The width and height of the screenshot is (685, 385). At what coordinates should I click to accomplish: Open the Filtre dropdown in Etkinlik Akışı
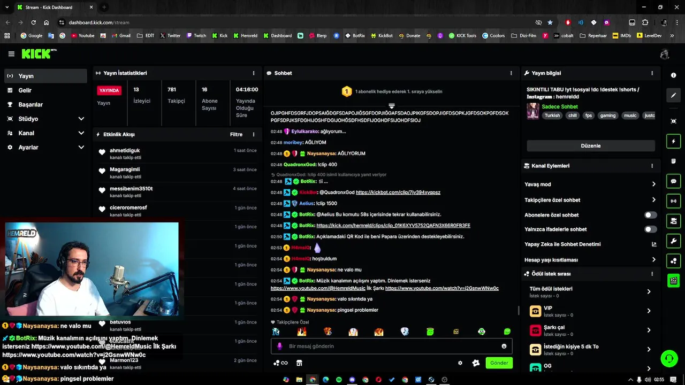236,135
